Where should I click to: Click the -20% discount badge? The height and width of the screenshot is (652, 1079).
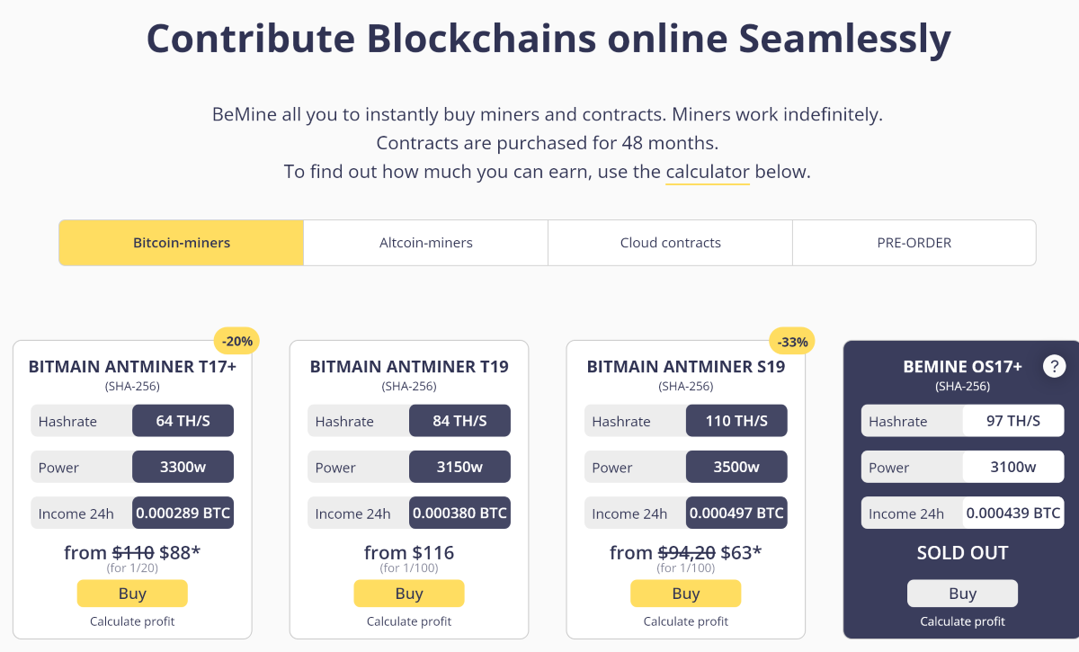[237, 341]
